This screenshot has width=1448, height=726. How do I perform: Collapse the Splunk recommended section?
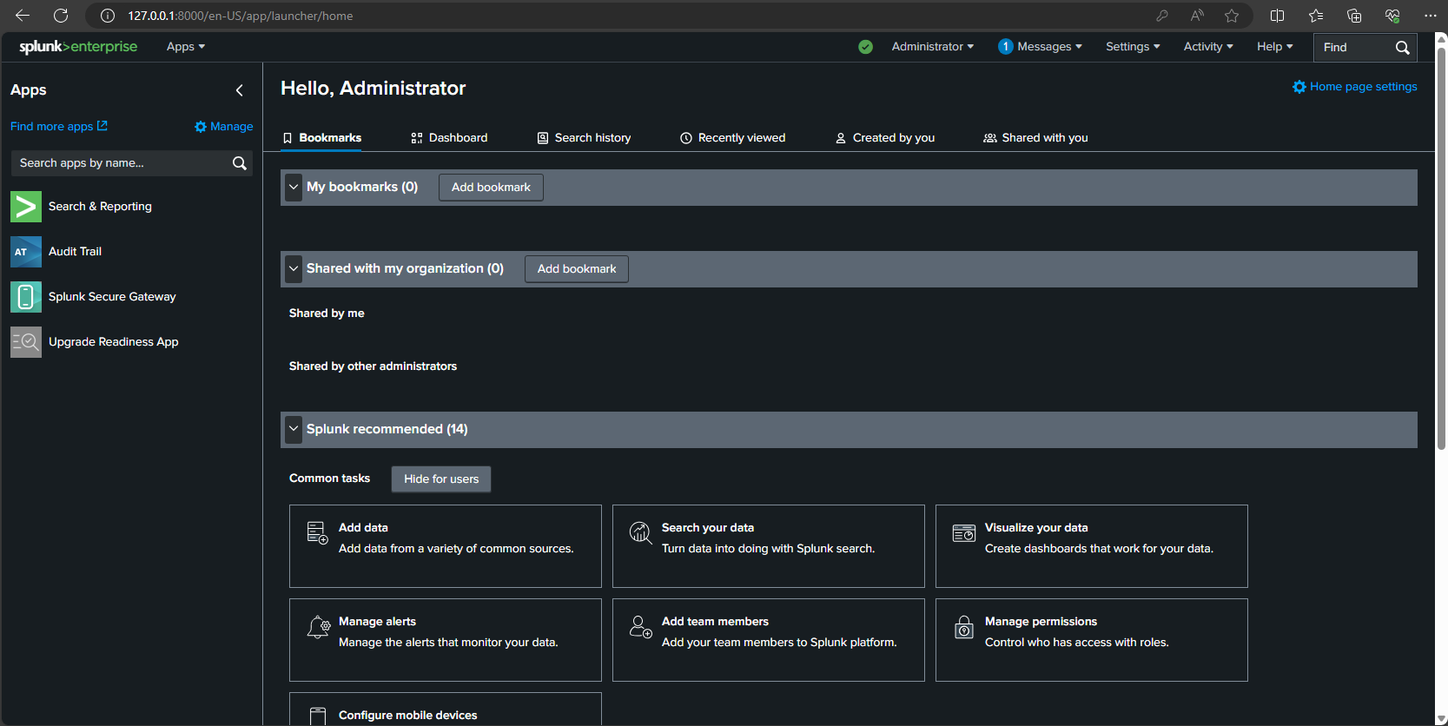[x=294, y=429]
